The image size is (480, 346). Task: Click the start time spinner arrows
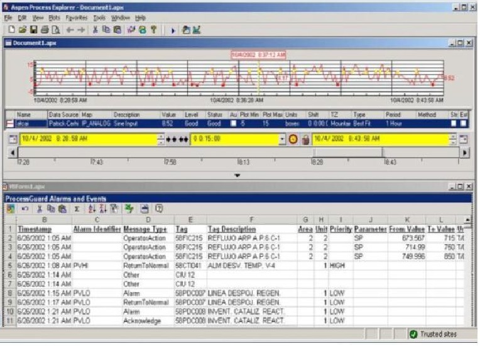(x=161, y=139)
